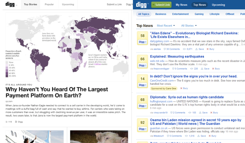The height and width of the screenshot is (143, 245).
Task: Open Diplomats: Syria out headline
Action: click(187, 97)
